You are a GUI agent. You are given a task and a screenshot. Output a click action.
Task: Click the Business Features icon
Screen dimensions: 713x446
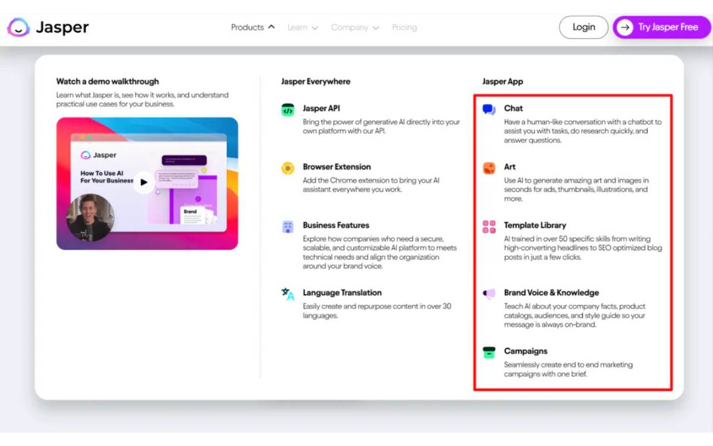click(288, 227)
